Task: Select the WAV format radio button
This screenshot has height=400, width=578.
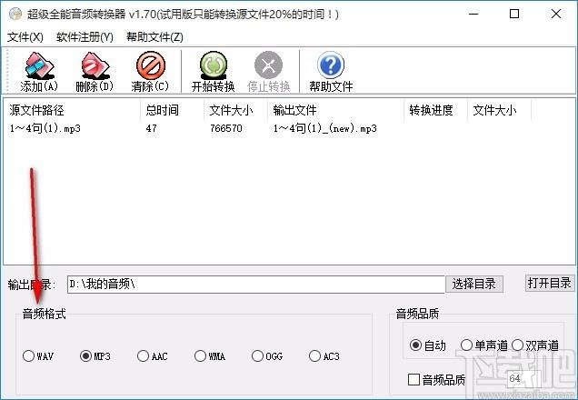Action: click(28, 355)
